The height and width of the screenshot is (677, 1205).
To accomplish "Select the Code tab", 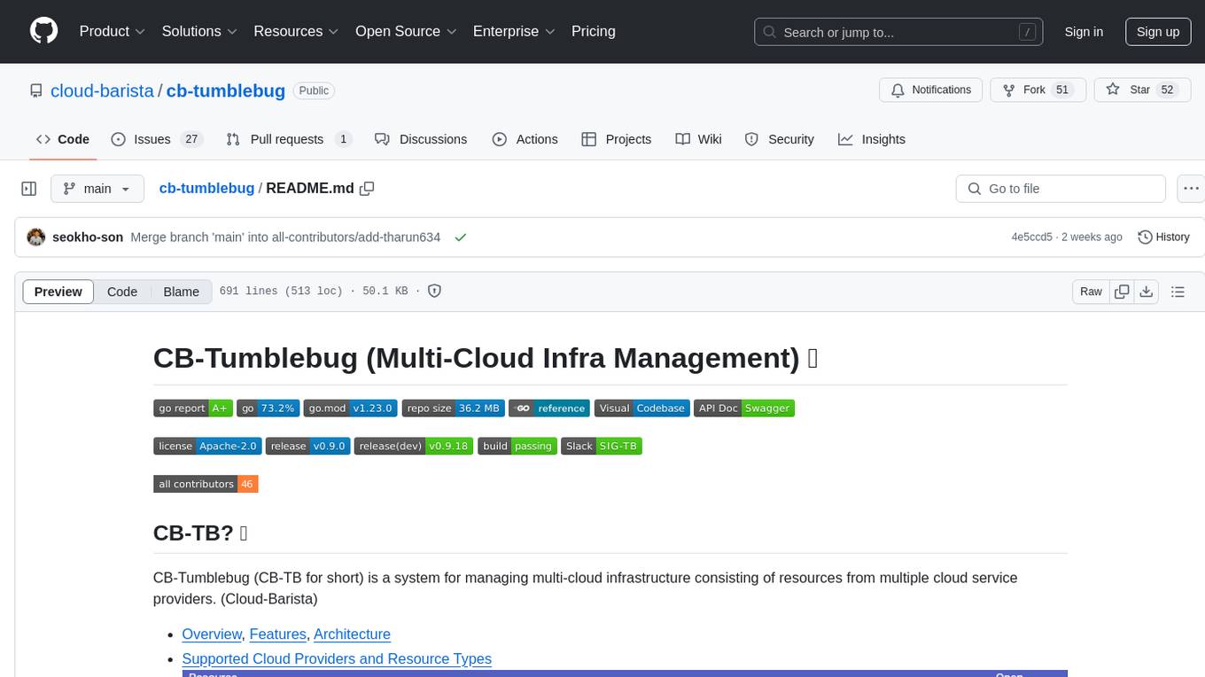I will tap(63, 139).
